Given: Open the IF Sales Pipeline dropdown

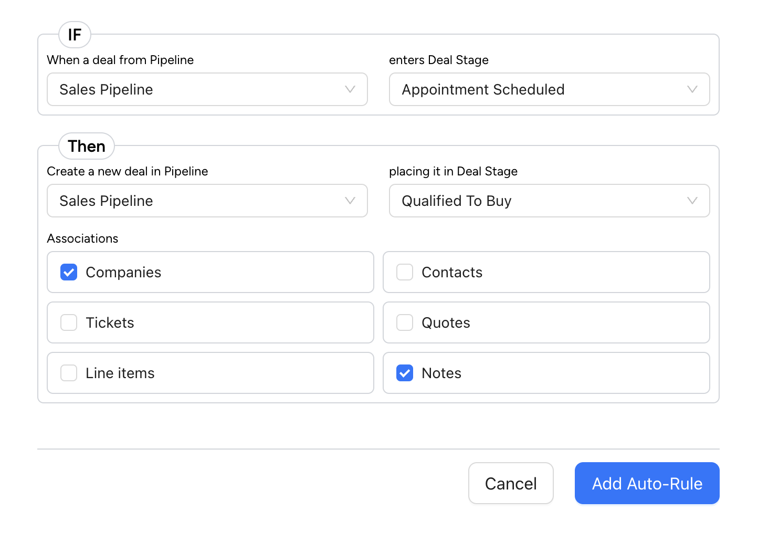Looking at the screenshot, I should click(207, 89).
